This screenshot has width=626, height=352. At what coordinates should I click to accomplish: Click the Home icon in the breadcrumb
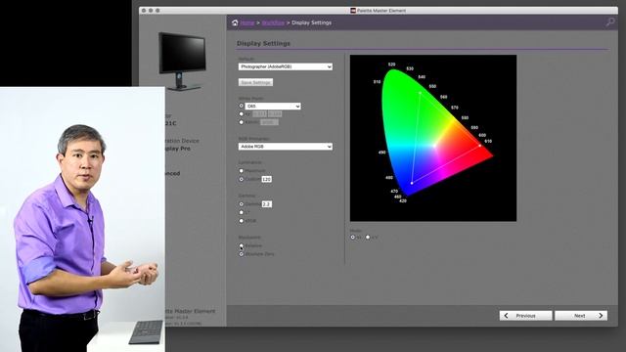coord(235,22)
